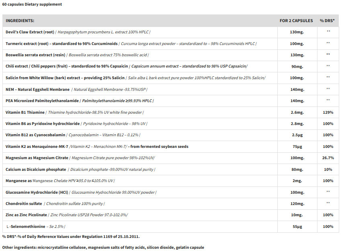
Task: Click the Vitamin B6 as Pyridoxine hydrochloride row
Action: point(42,123)
